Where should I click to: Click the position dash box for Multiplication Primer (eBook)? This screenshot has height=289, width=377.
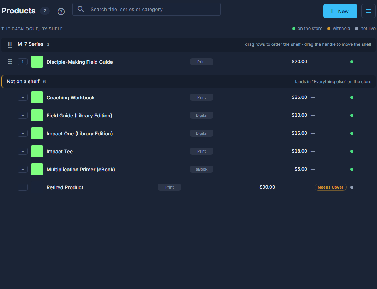coord(23,169)
